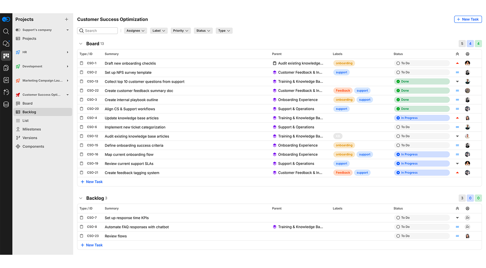Collapse Customer Success Opti... project arrow
This screenshot has width=486, height=268.
(x=67, y=95)
